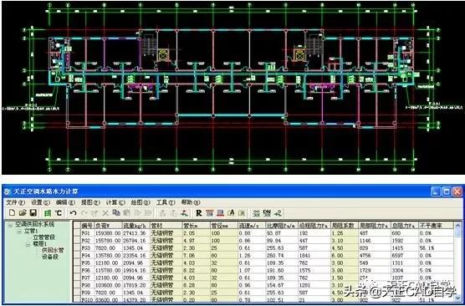This screenshot has height=306, width=465.
Task: Collapse the 空调供回水系统 tree root node
Action: pyautogui.click(x=10, y=225)
